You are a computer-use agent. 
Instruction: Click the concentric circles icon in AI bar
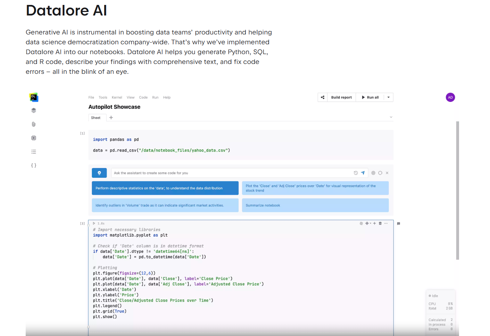point(373,173)
